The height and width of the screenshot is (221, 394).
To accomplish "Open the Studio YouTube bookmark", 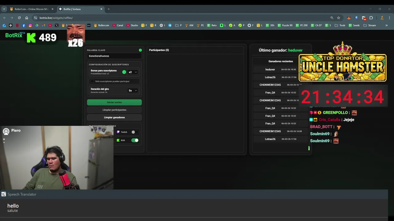I will [x=132, y=25].
